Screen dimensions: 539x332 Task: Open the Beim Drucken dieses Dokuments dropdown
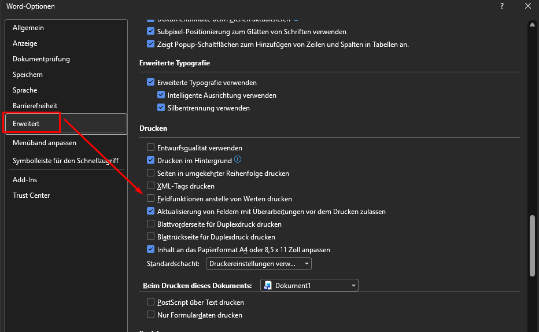point(309,285)
